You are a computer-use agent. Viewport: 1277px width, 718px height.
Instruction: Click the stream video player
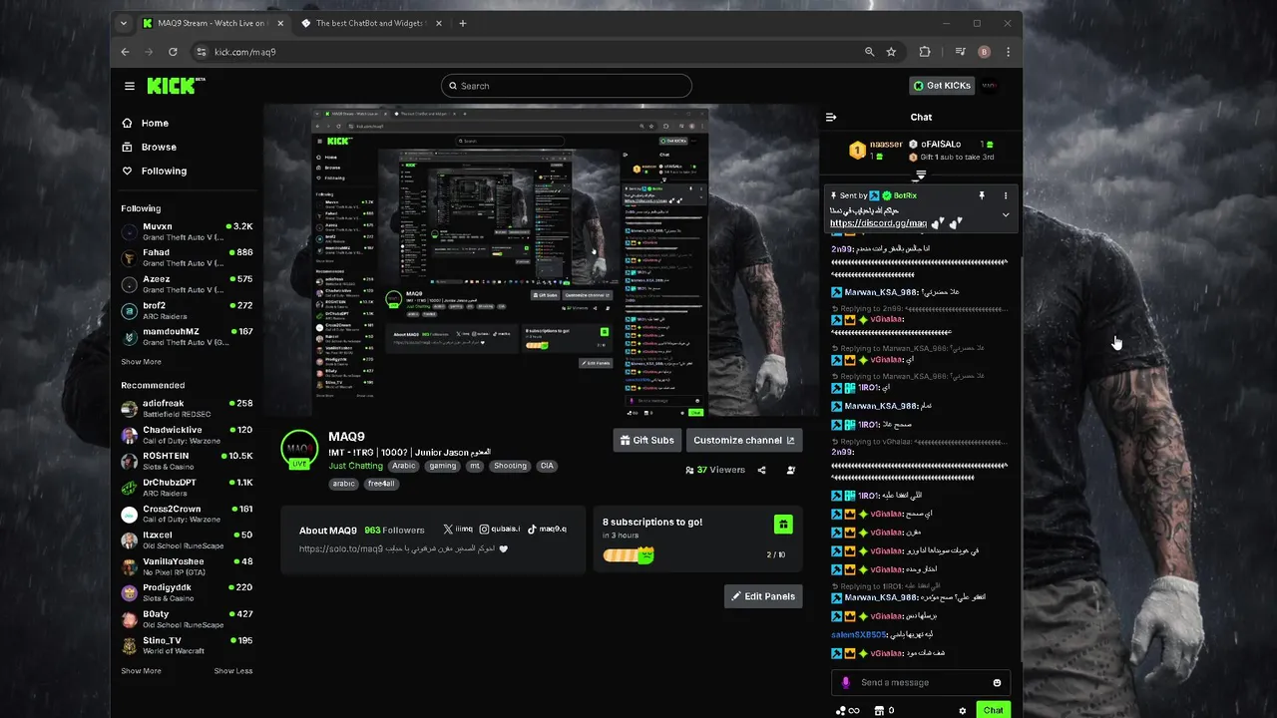coord(540,262)
